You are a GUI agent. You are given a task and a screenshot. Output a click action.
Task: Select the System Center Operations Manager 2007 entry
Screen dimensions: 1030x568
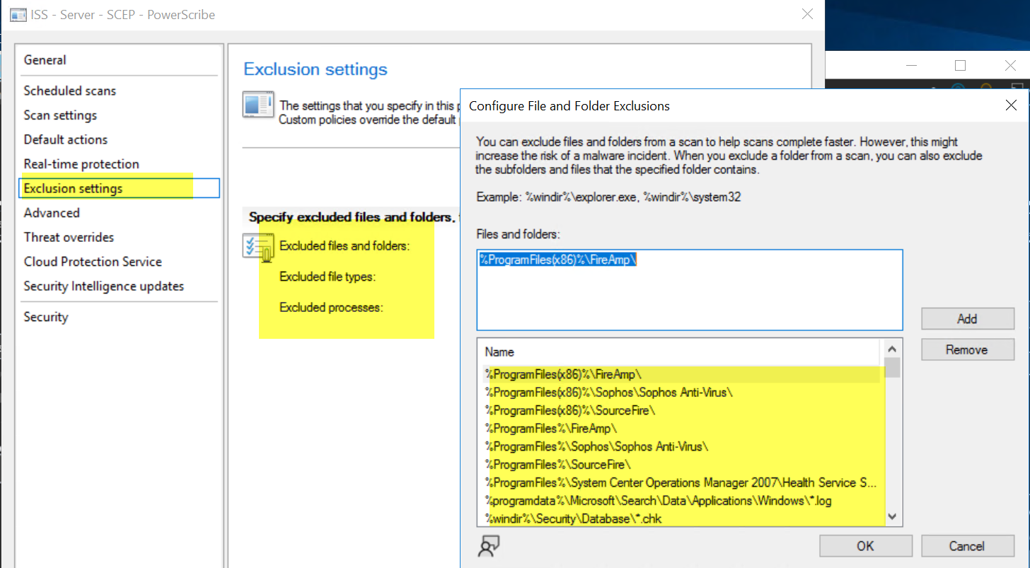click(682, 482)
